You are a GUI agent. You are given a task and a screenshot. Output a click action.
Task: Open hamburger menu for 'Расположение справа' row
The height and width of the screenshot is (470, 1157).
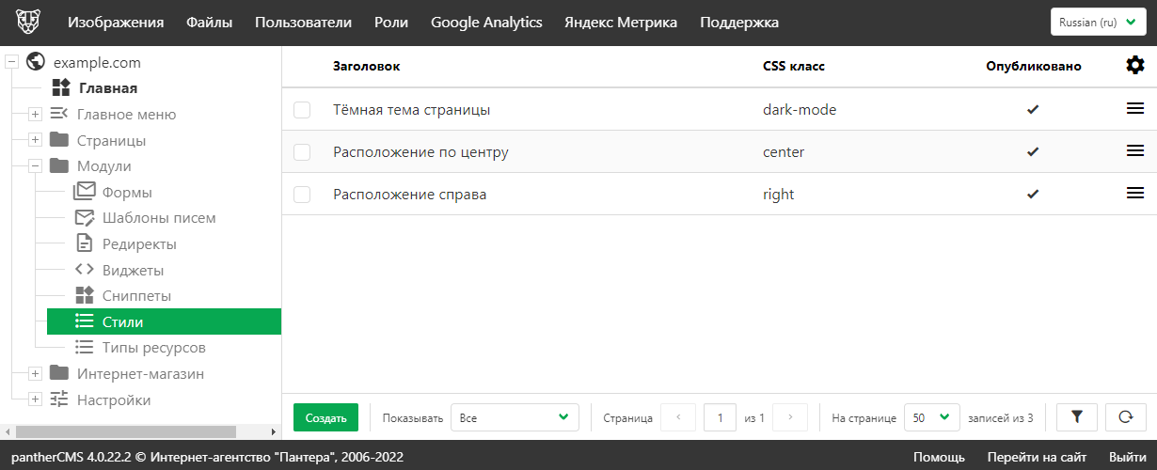[1135, 194]
